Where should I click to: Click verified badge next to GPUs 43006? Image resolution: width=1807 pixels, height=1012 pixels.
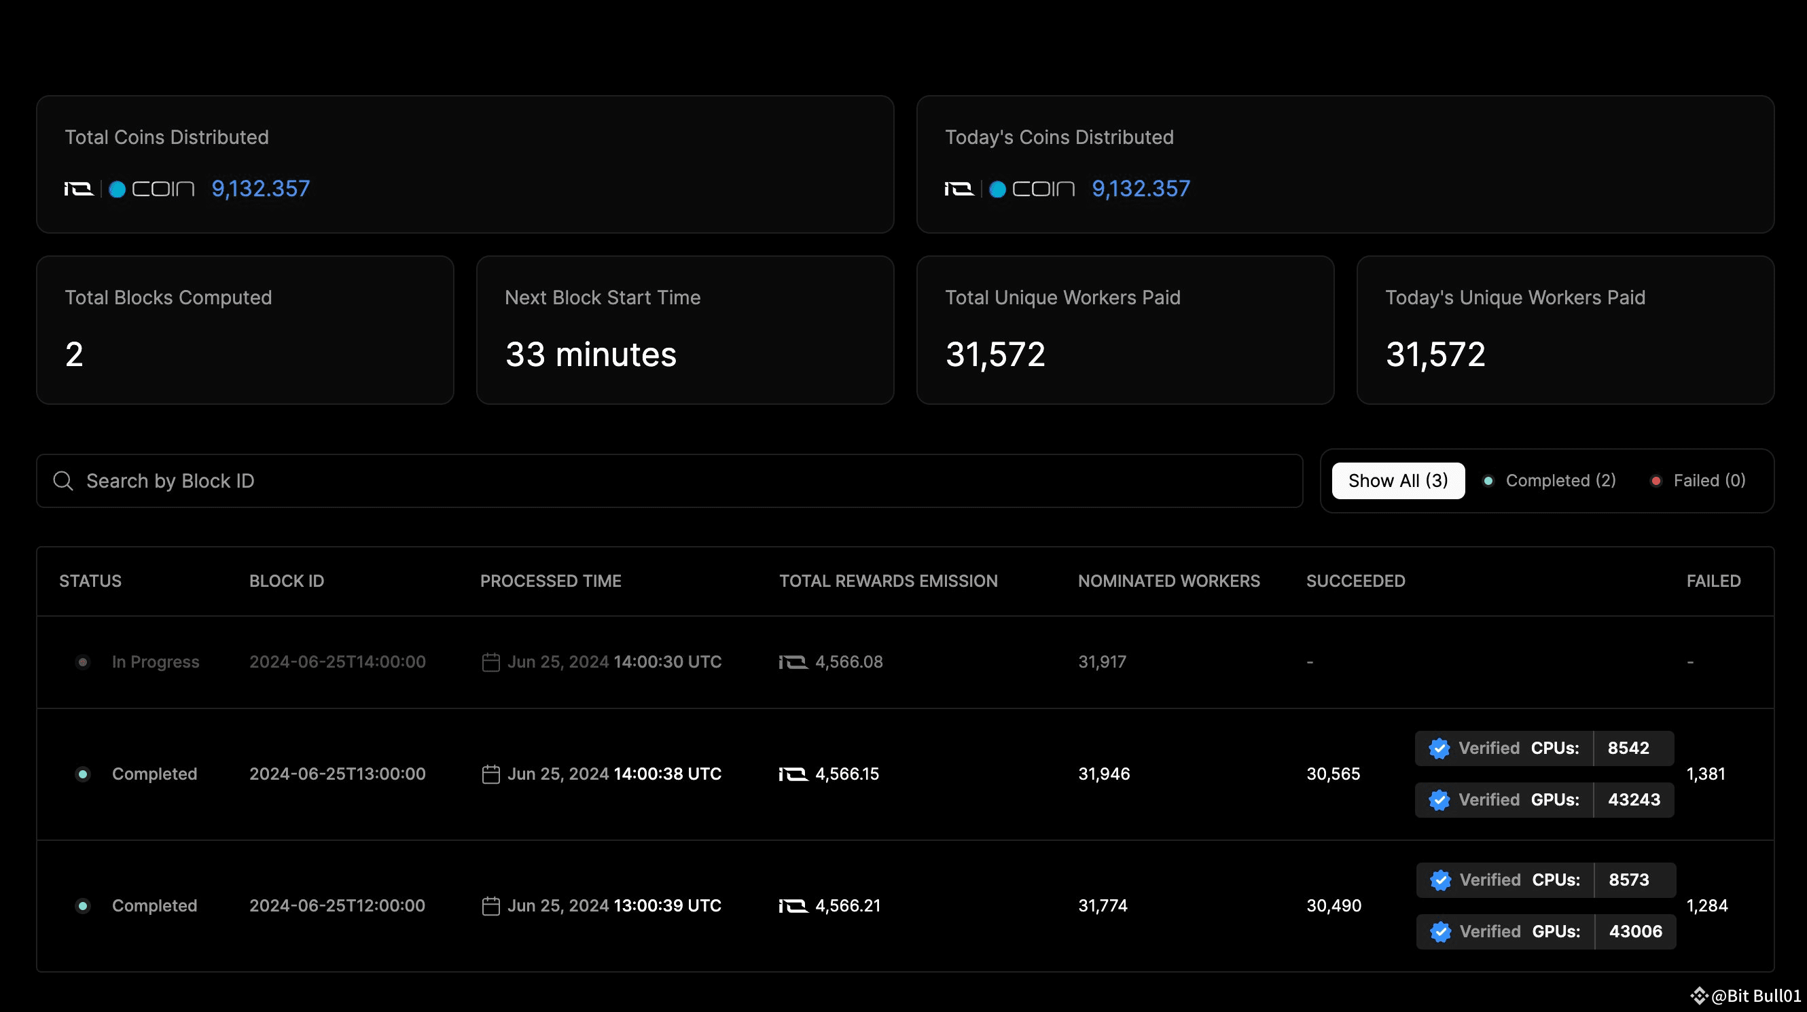tap(1440, 932)
